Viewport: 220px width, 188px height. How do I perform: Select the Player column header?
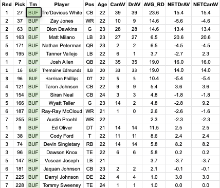(62, 4)
